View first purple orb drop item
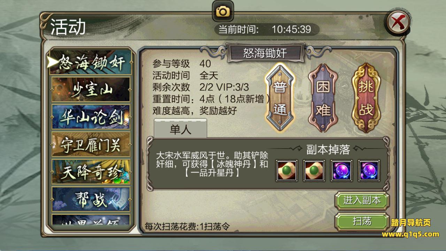This screenshot has height=251, width=446. pos(342,170)
